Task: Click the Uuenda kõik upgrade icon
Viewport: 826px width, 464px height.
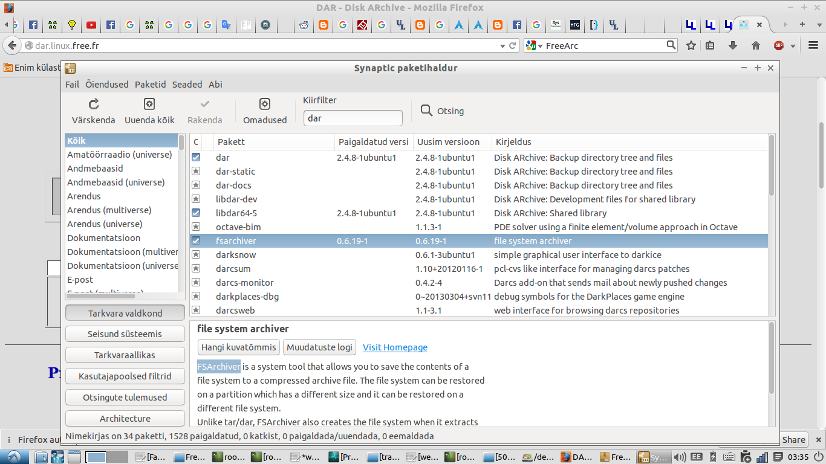Action: pos(149,105)
